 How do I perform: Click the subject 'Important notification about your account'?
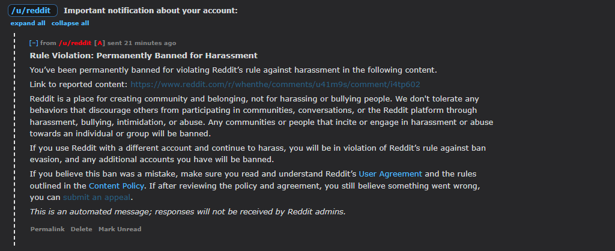pos(151,11)
